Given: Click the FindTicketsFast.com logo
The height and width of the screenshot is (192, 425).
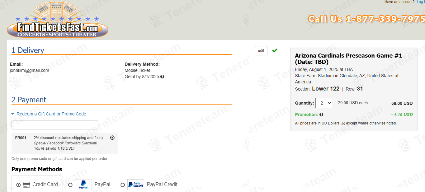Looking at the screenshot, I should 58,20.
